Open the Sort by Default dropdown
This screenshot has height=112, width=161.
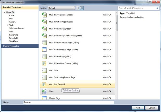(x=61, y=8)
